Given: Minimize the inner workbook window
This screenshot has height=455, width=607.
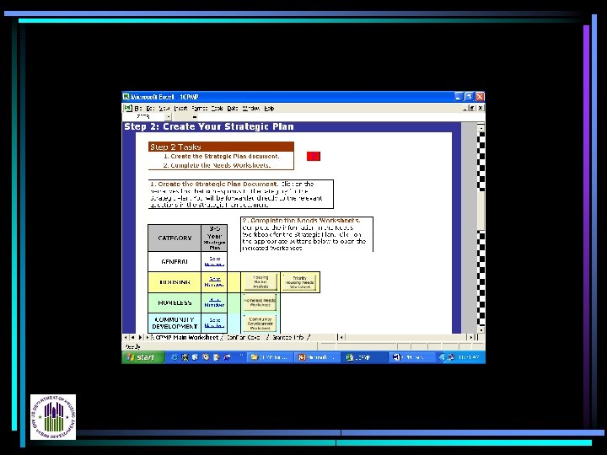Looking at the screenshot, I should pyautogui.click(x=465, y=108).
